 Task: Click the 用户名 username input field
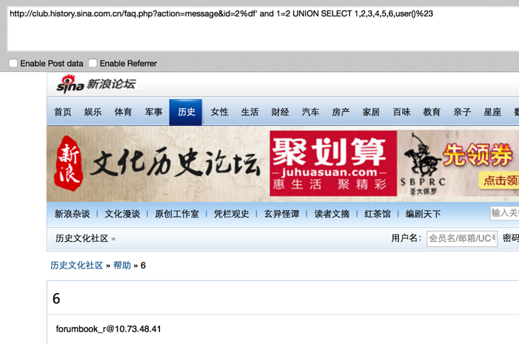coord(462,238)
